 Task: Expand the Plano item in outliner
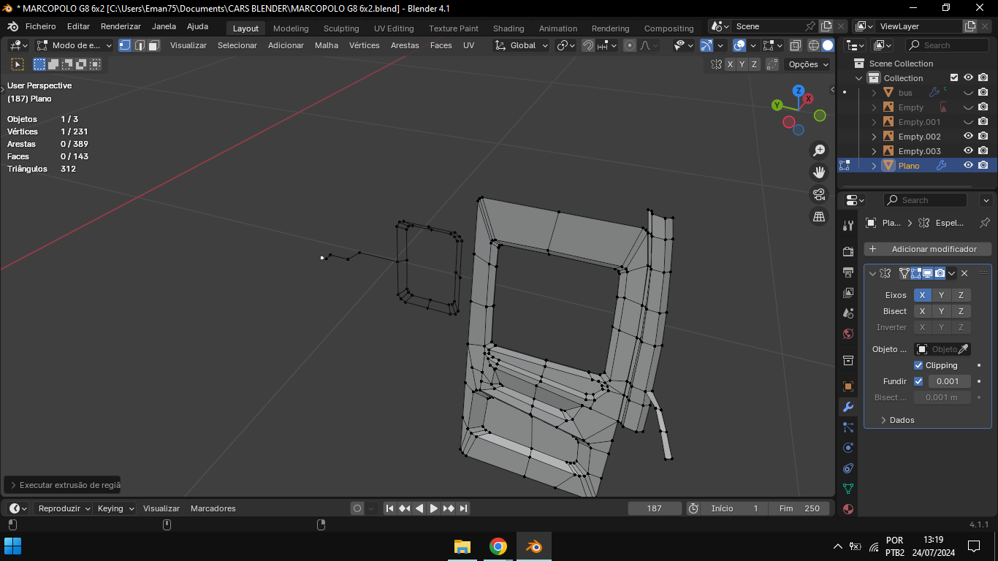(874, 166)
